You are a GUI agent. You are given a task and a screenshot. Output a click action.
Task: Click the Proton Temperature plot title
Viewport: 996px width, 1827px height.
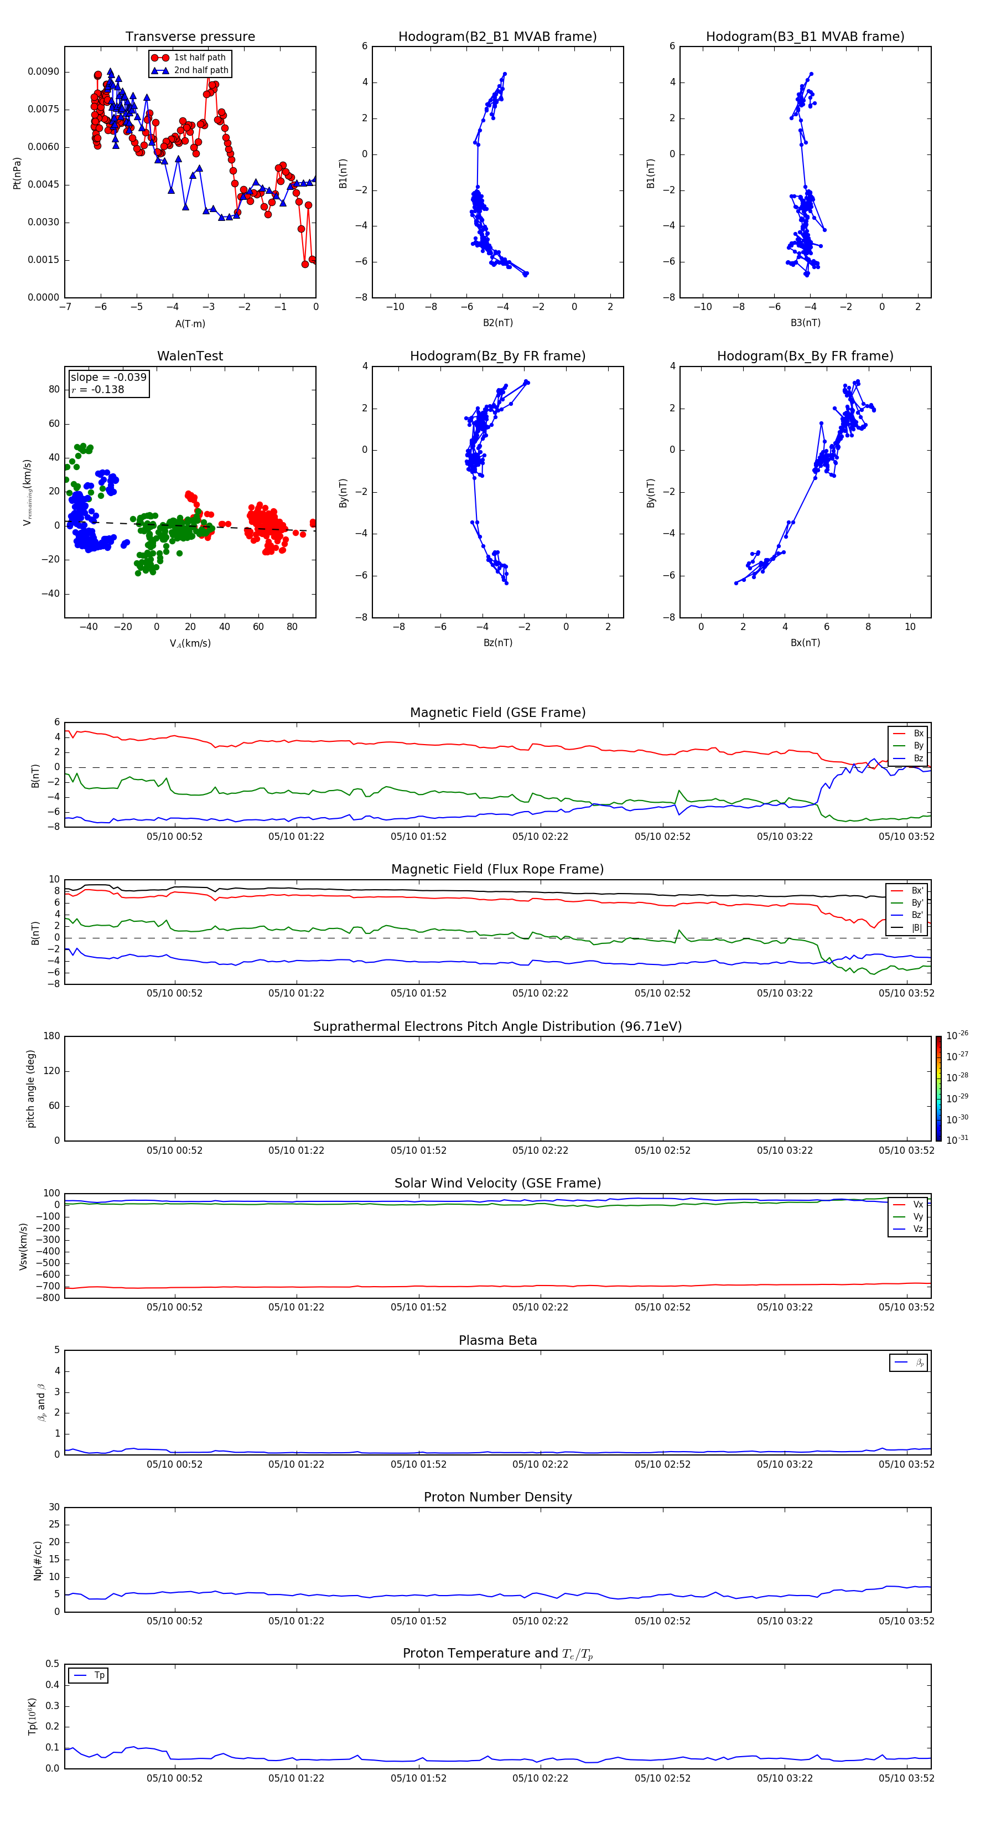coord(497,1654)
